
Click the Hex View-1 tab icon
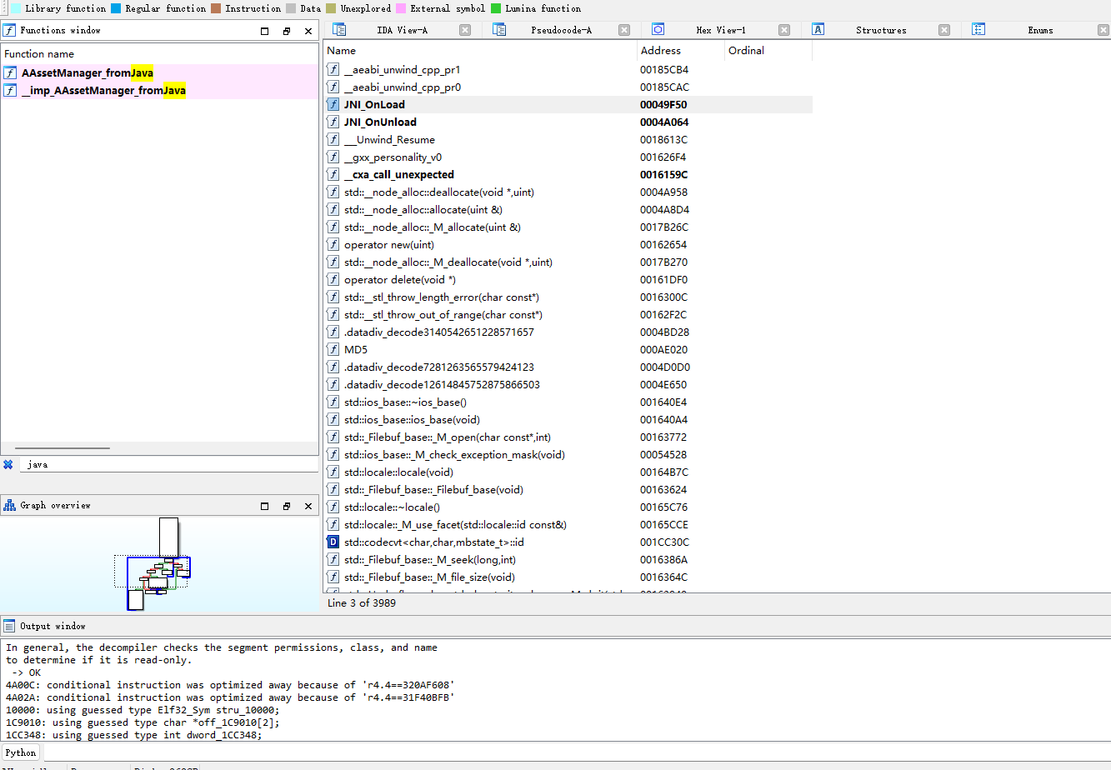658,30
